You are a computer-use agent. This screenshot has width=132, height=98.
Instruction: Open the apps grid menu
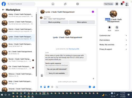pos(117,4)
